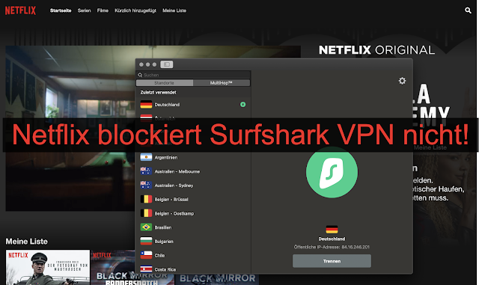Click the Trennen button
This screenshot has width=479, height=285.
pos(332,261)
